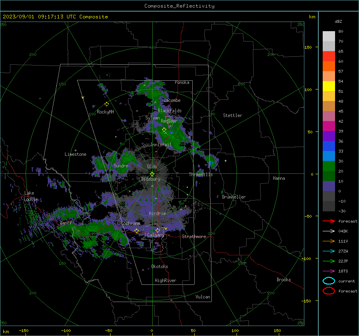
Task: Click the Lake Louise label
Action: (31, 196)
